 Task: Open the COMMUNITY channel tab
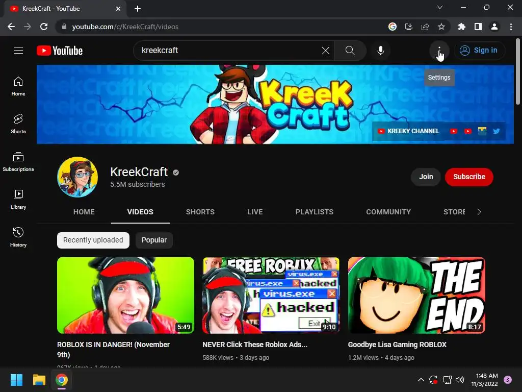pyautogui.click(x=388, y=212)
